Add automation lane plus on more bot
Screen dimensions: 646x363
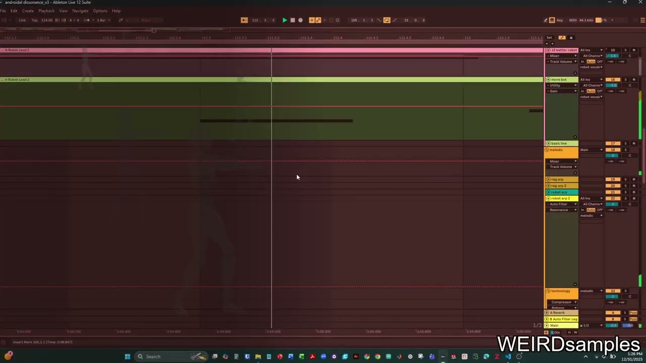(575, 137)
